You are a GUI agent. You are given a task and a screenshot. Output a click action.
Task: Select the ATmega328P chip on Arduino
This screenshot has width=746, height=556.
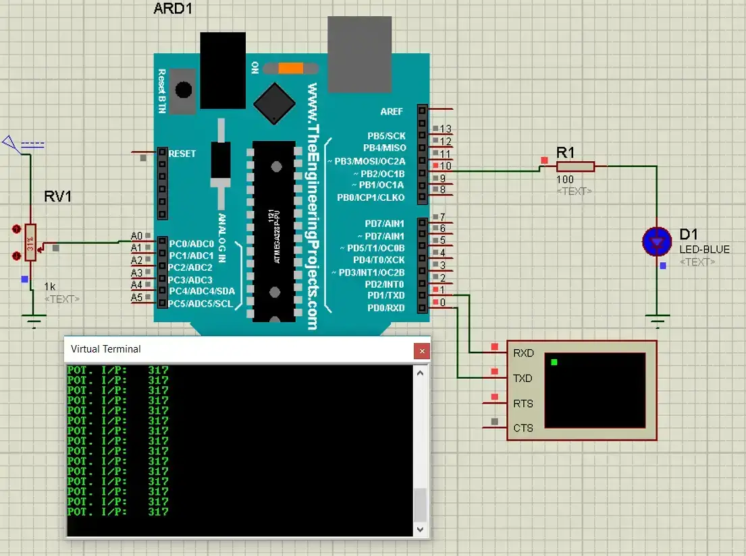pos(275,230)
